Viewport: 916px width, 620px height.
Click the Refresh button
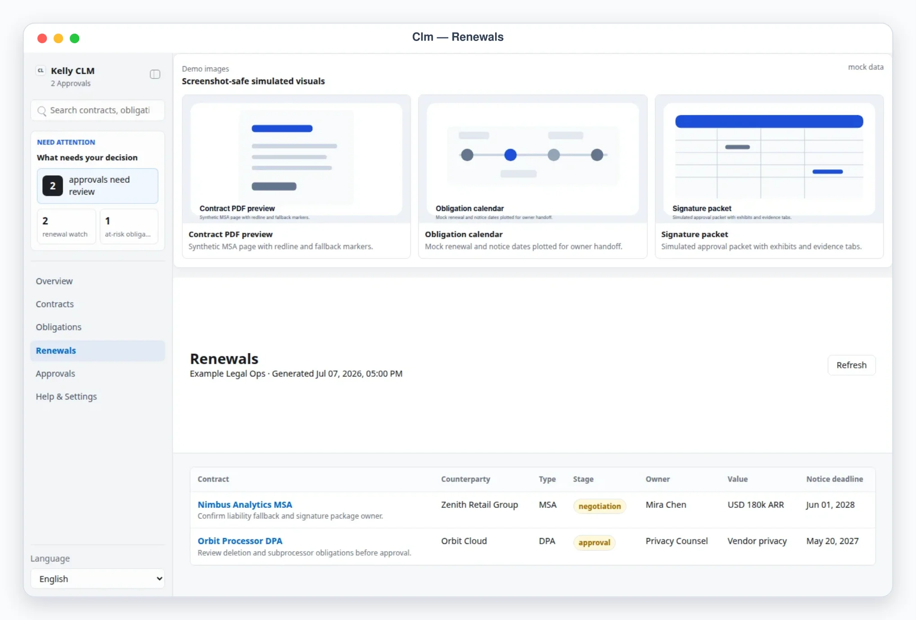point(851,365)
